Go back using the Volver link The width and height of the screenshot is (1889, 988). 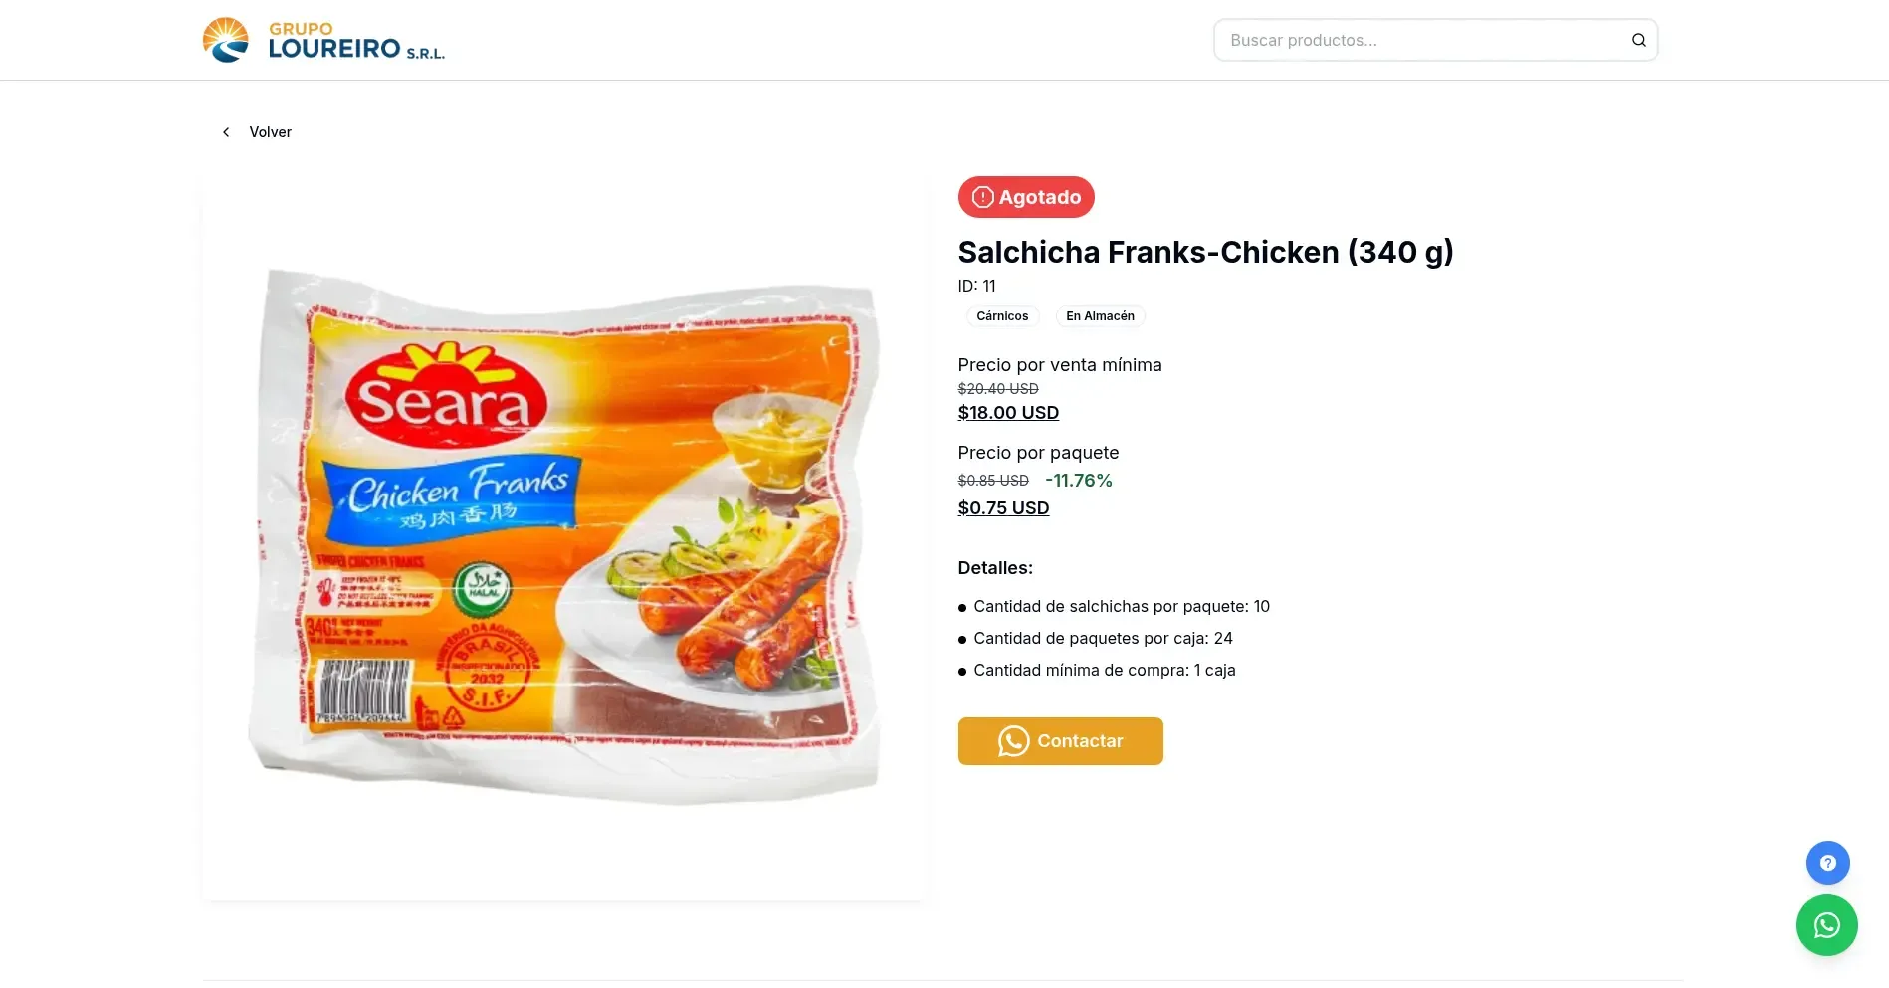pyautogui.click(x=270, y=132)
